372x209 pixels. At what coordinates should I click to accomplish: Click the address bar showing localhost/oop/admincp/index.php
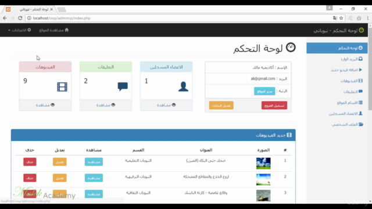[185, 18]
